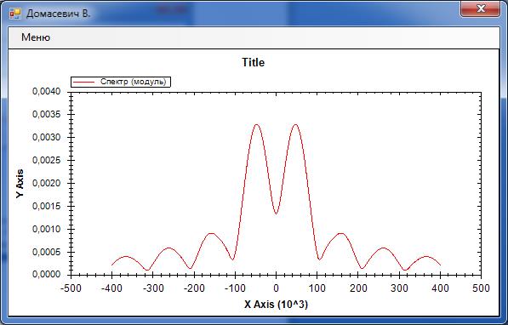Click the 0 tick label on X axis
Image resolution: width=508 pixels, height=325 pixels.
(x=276, y=288)
